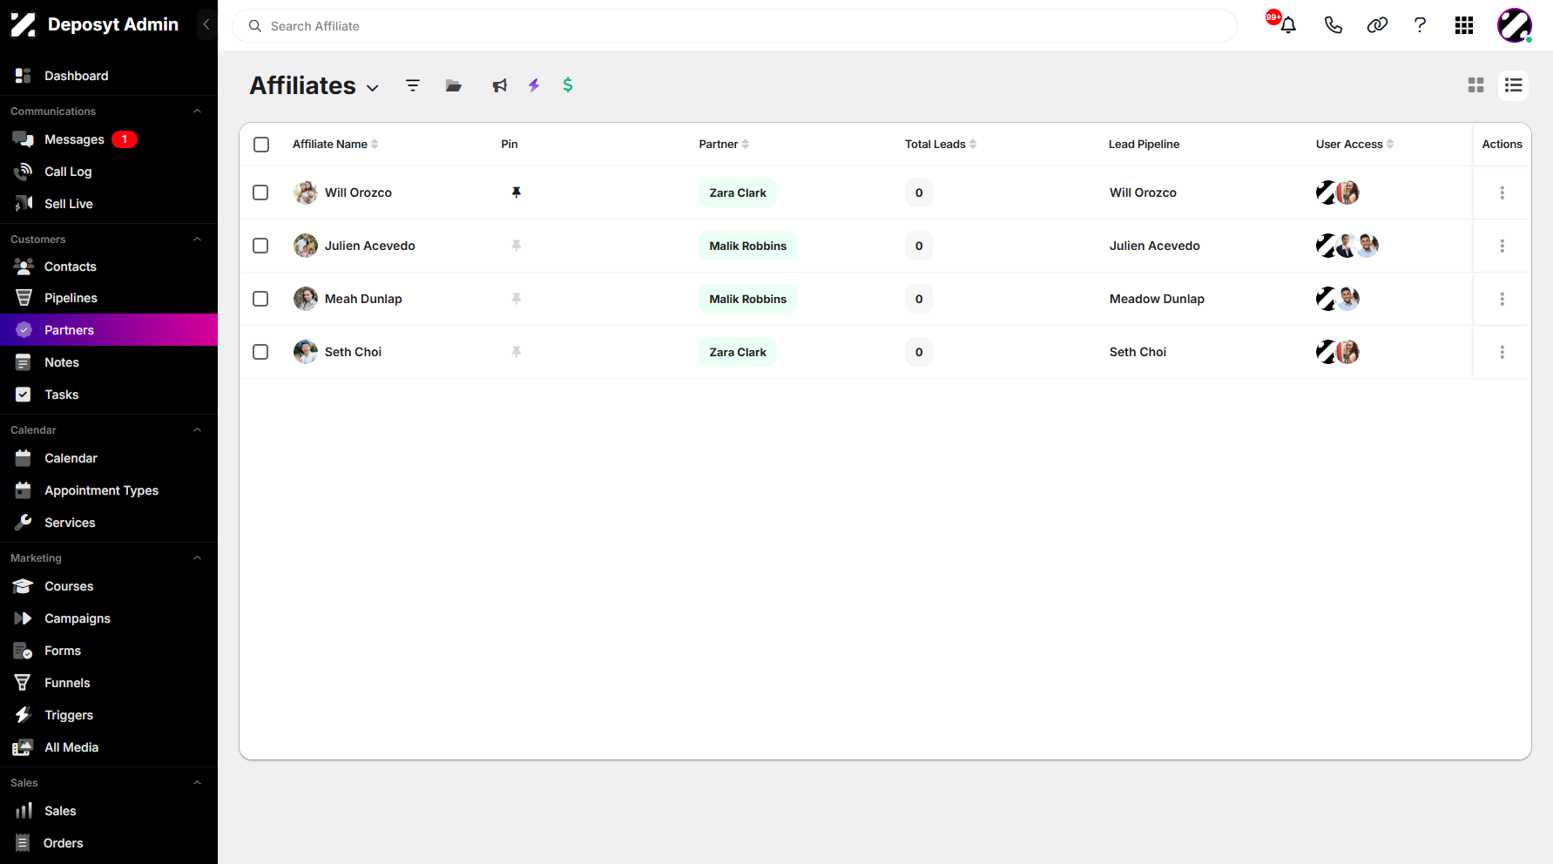
Task: Check the Seth Choi row checkbox
Action: 260,352
